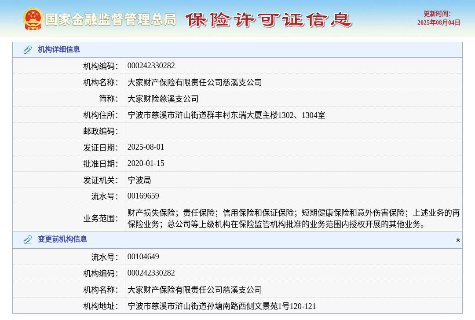
Task: Collapse the 变更前机构信息 section with the double chevron
Action: coord(458,240)
